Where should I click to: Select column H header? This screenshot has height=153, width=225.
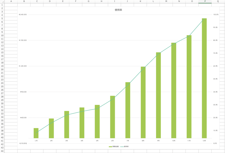point(101,1)
